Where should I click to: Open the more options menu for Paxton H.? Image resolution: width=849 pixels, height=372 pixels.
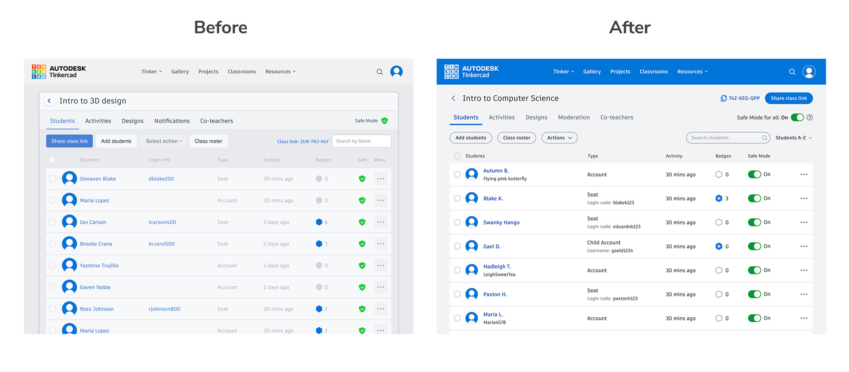(804, 294)
